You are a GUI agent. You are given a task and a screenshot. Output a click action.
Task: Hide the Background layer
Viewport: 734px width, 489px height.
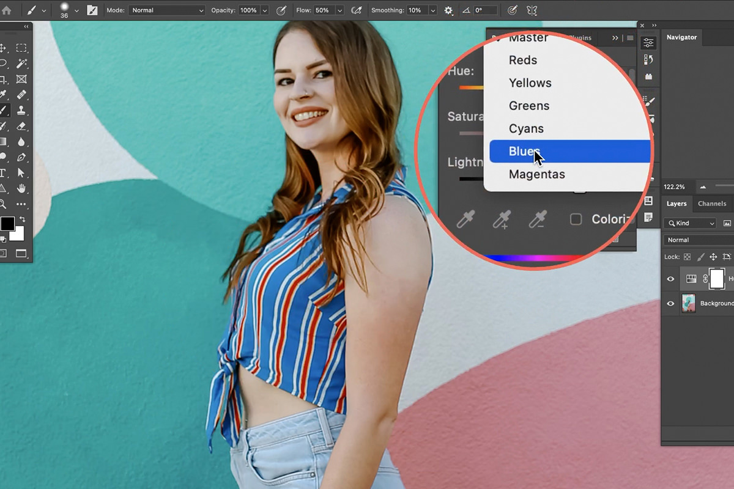(x=670, y=303)
